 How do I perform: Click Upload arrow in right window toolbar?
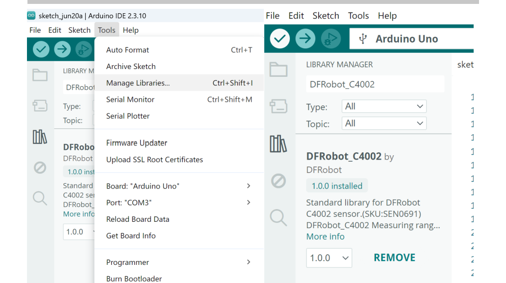click(305, 39)
